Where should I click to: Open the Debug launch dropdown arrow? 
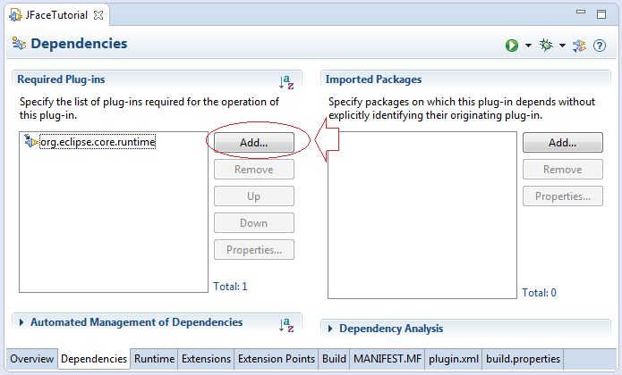pos(562,46)
